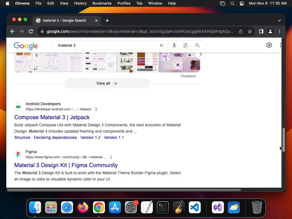Go back to the previous page
This screenshot has width=292, height=219.
pos(13,31)
